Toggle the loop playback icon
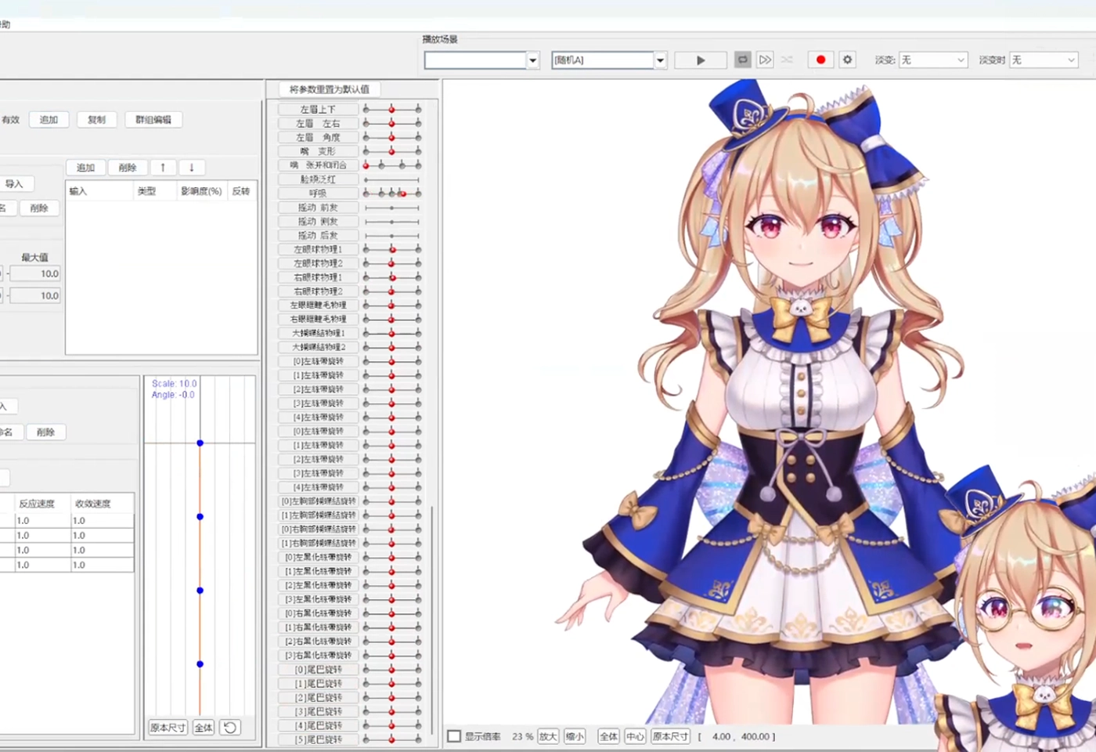Screen dimensions: 1096x752 click(743, 60)
